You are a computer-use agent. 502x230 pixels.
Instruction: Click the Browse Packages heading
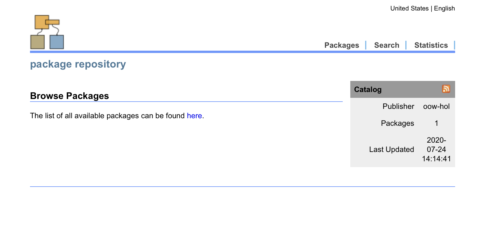tap(70, 96)
